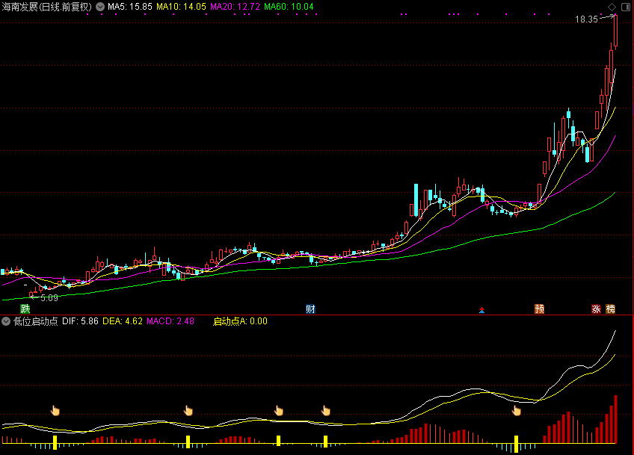The width and height of the screenshot is (634, 455).
Task: Select the MACD: 2.48 value
Action: 170,322
